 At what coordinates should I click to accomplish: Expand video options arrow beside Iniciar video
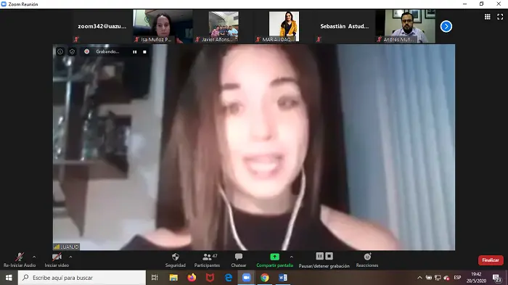pos(70,257)
